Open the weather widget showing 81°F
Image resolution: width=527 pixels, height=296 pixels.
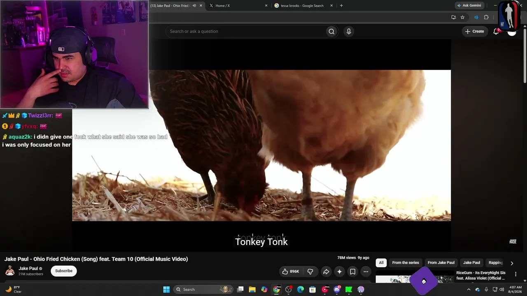coord(13,289)
